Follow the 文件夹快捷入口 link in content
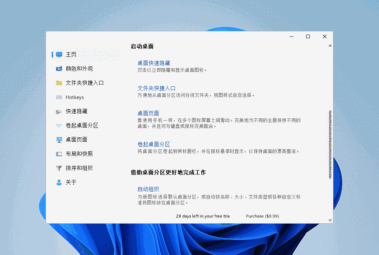 pyautogui.click(x=156, y=89)
